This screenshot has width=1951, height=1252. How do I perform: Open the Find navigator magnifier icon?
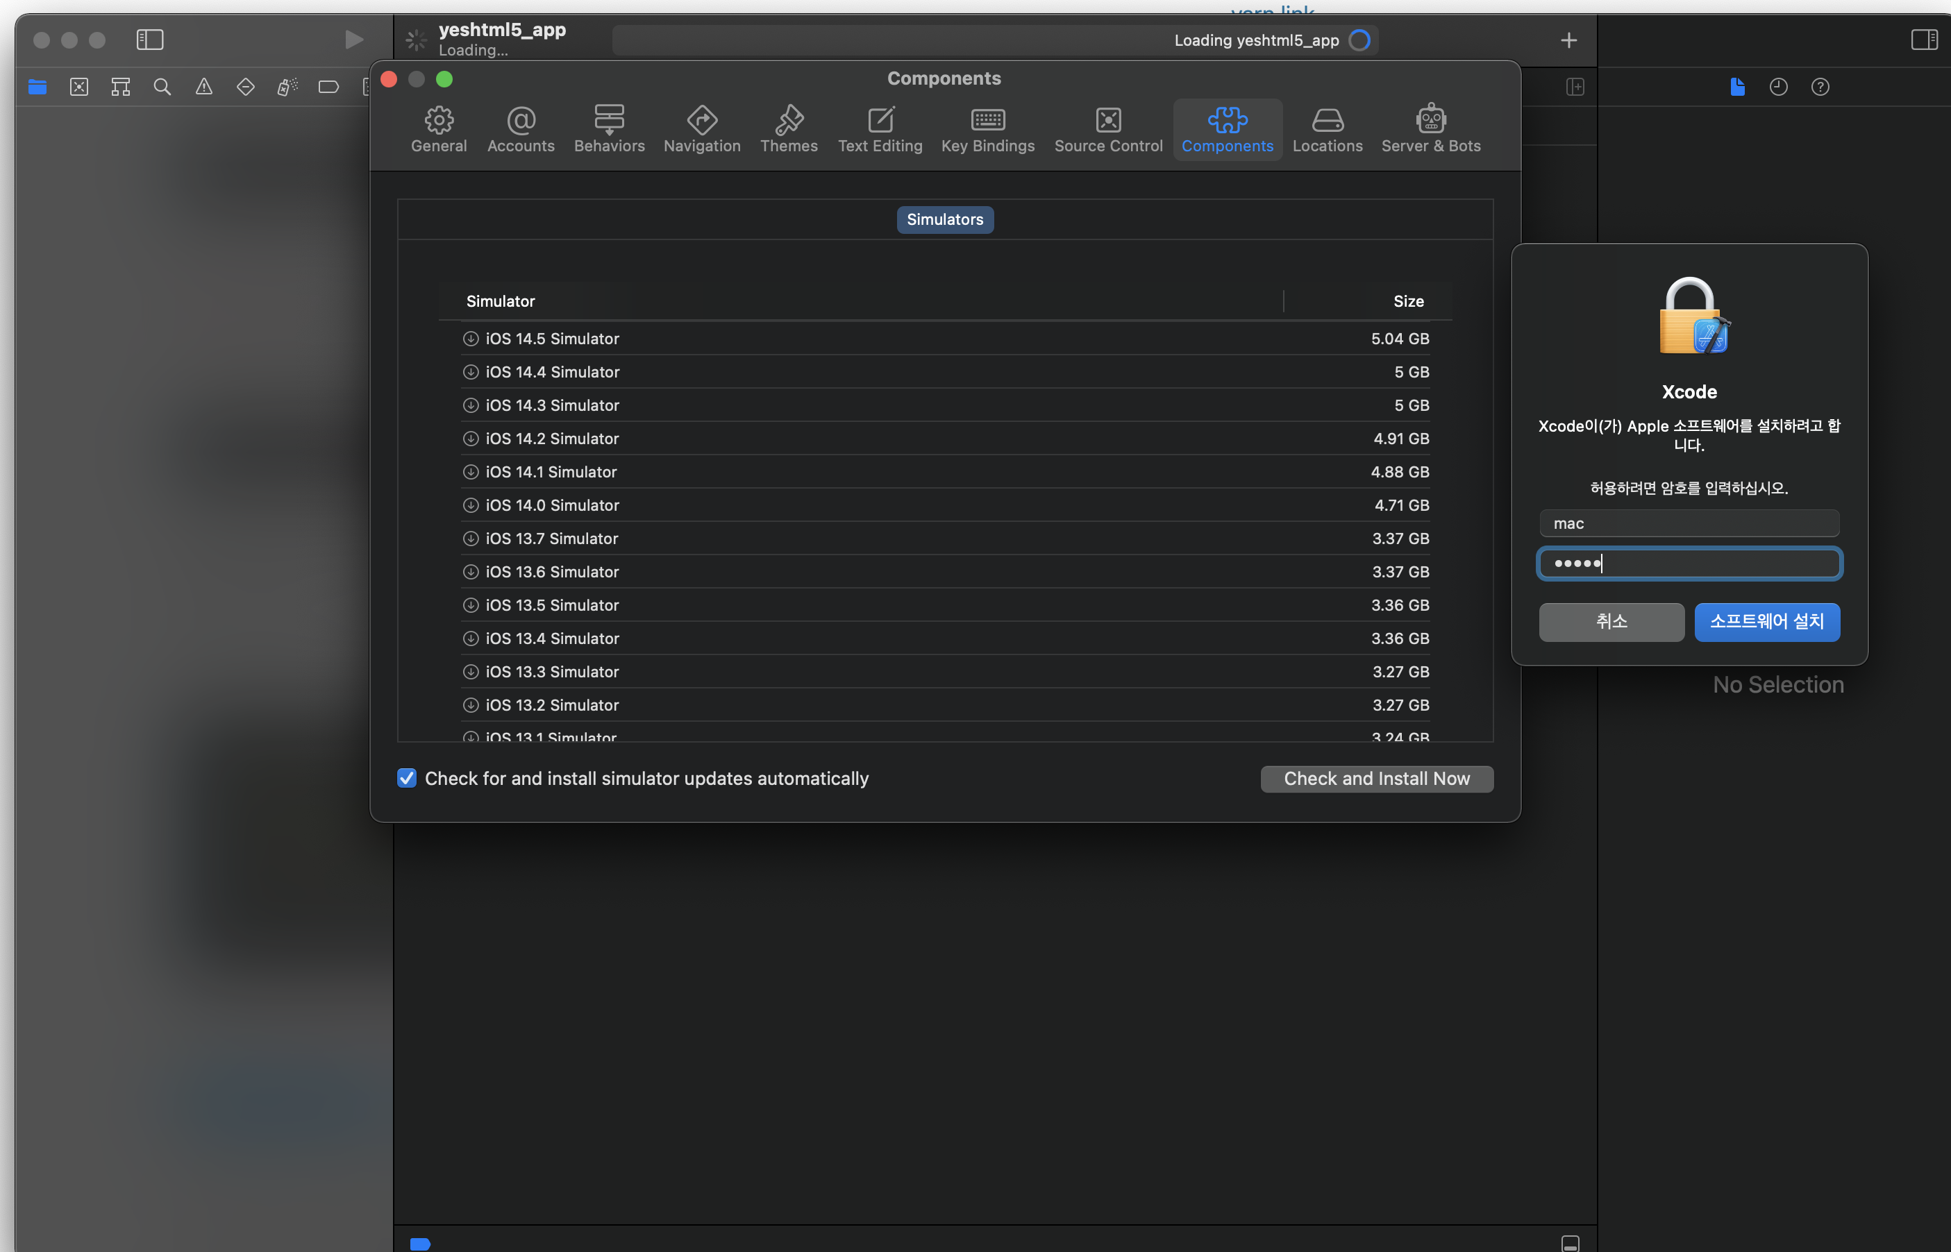[162, 86]
